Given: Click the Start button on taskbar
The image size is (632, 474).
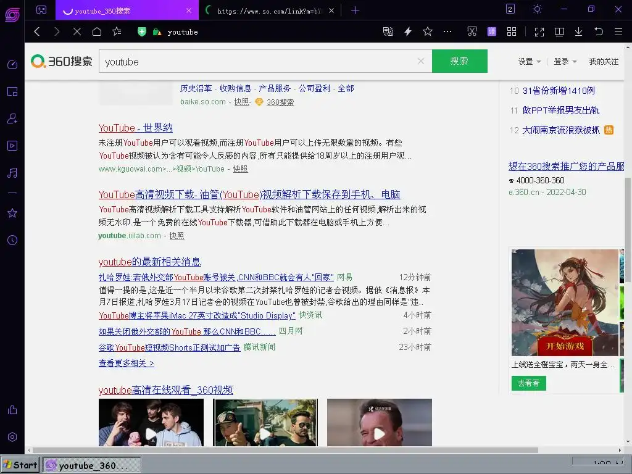Looking at the screenshot, I should point(20,465).
